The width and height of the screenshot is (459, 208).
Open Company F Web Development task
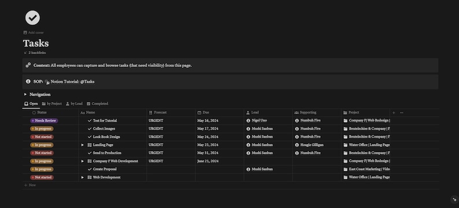116,161
